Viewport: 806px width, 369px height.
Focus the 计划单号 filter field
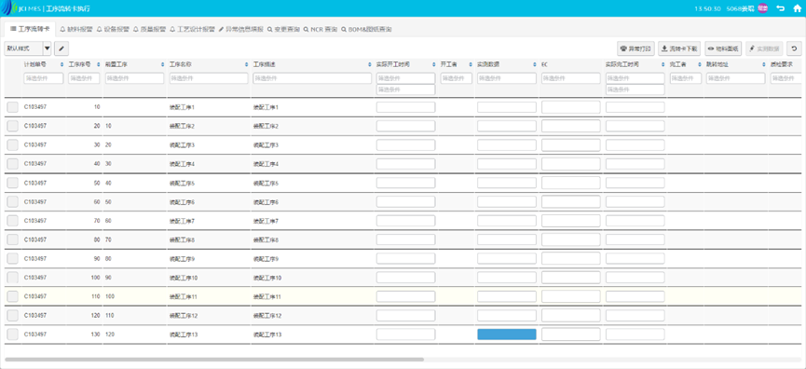click(43, 78)
